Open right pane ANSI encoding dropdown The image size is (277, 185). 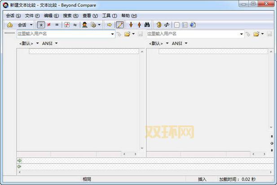(x=180, y=43)
